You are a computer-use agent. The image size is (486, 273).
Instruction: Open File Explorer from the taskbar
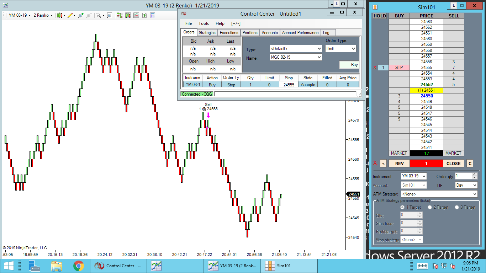(57, 266)
